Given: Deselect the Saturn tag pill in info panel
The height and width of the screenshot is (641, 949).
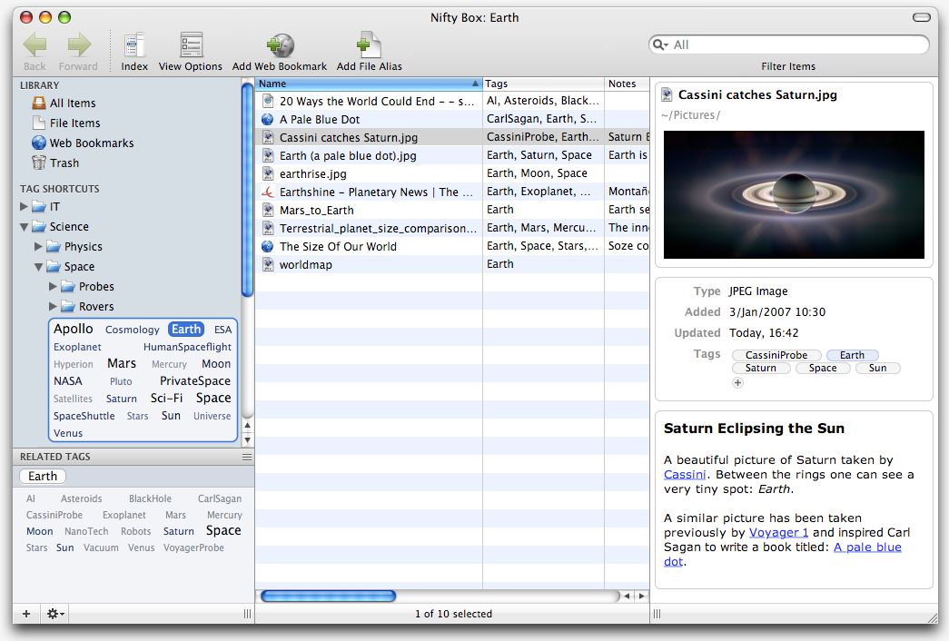Looking at the screenshot, I should tap(761, 368).
